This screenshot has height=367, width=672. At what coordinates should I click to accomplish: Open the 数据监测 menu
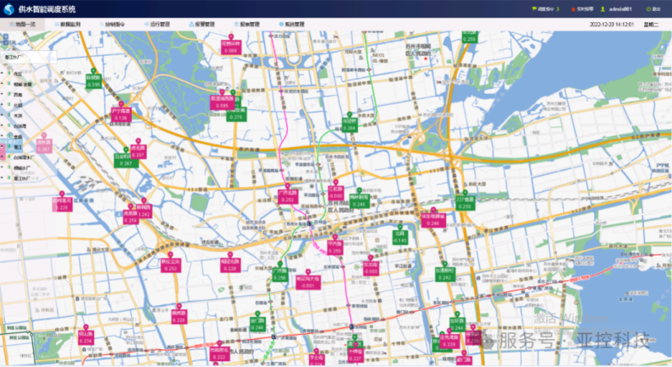tap(68, 25)
